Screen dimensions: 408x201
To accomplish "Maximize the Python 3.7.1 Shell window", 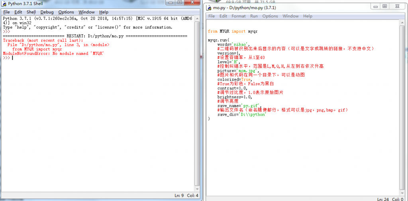I will 179,3.
